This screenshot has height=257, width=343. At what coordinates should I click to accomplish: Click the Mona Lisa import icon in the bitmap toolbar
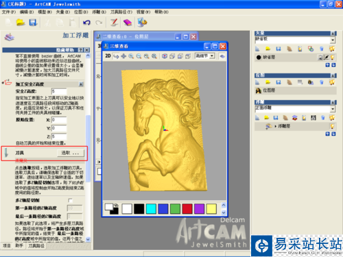click(311, 82)
